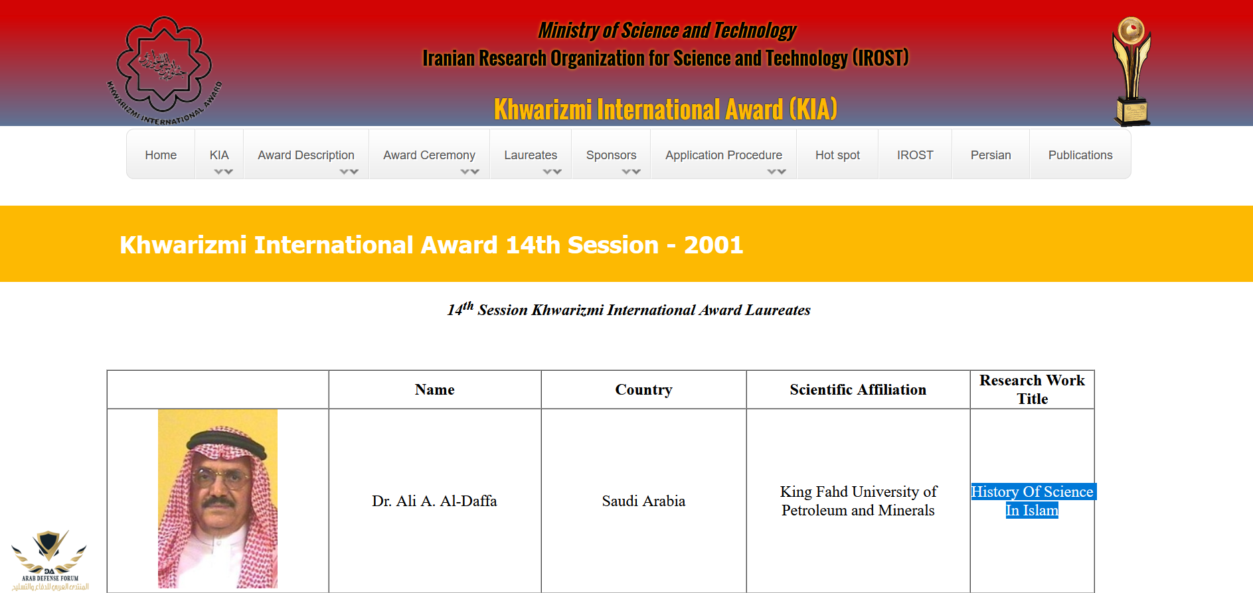1253x593 pixels.
Task: Open the IROST menu link
Action: (915, 155)
